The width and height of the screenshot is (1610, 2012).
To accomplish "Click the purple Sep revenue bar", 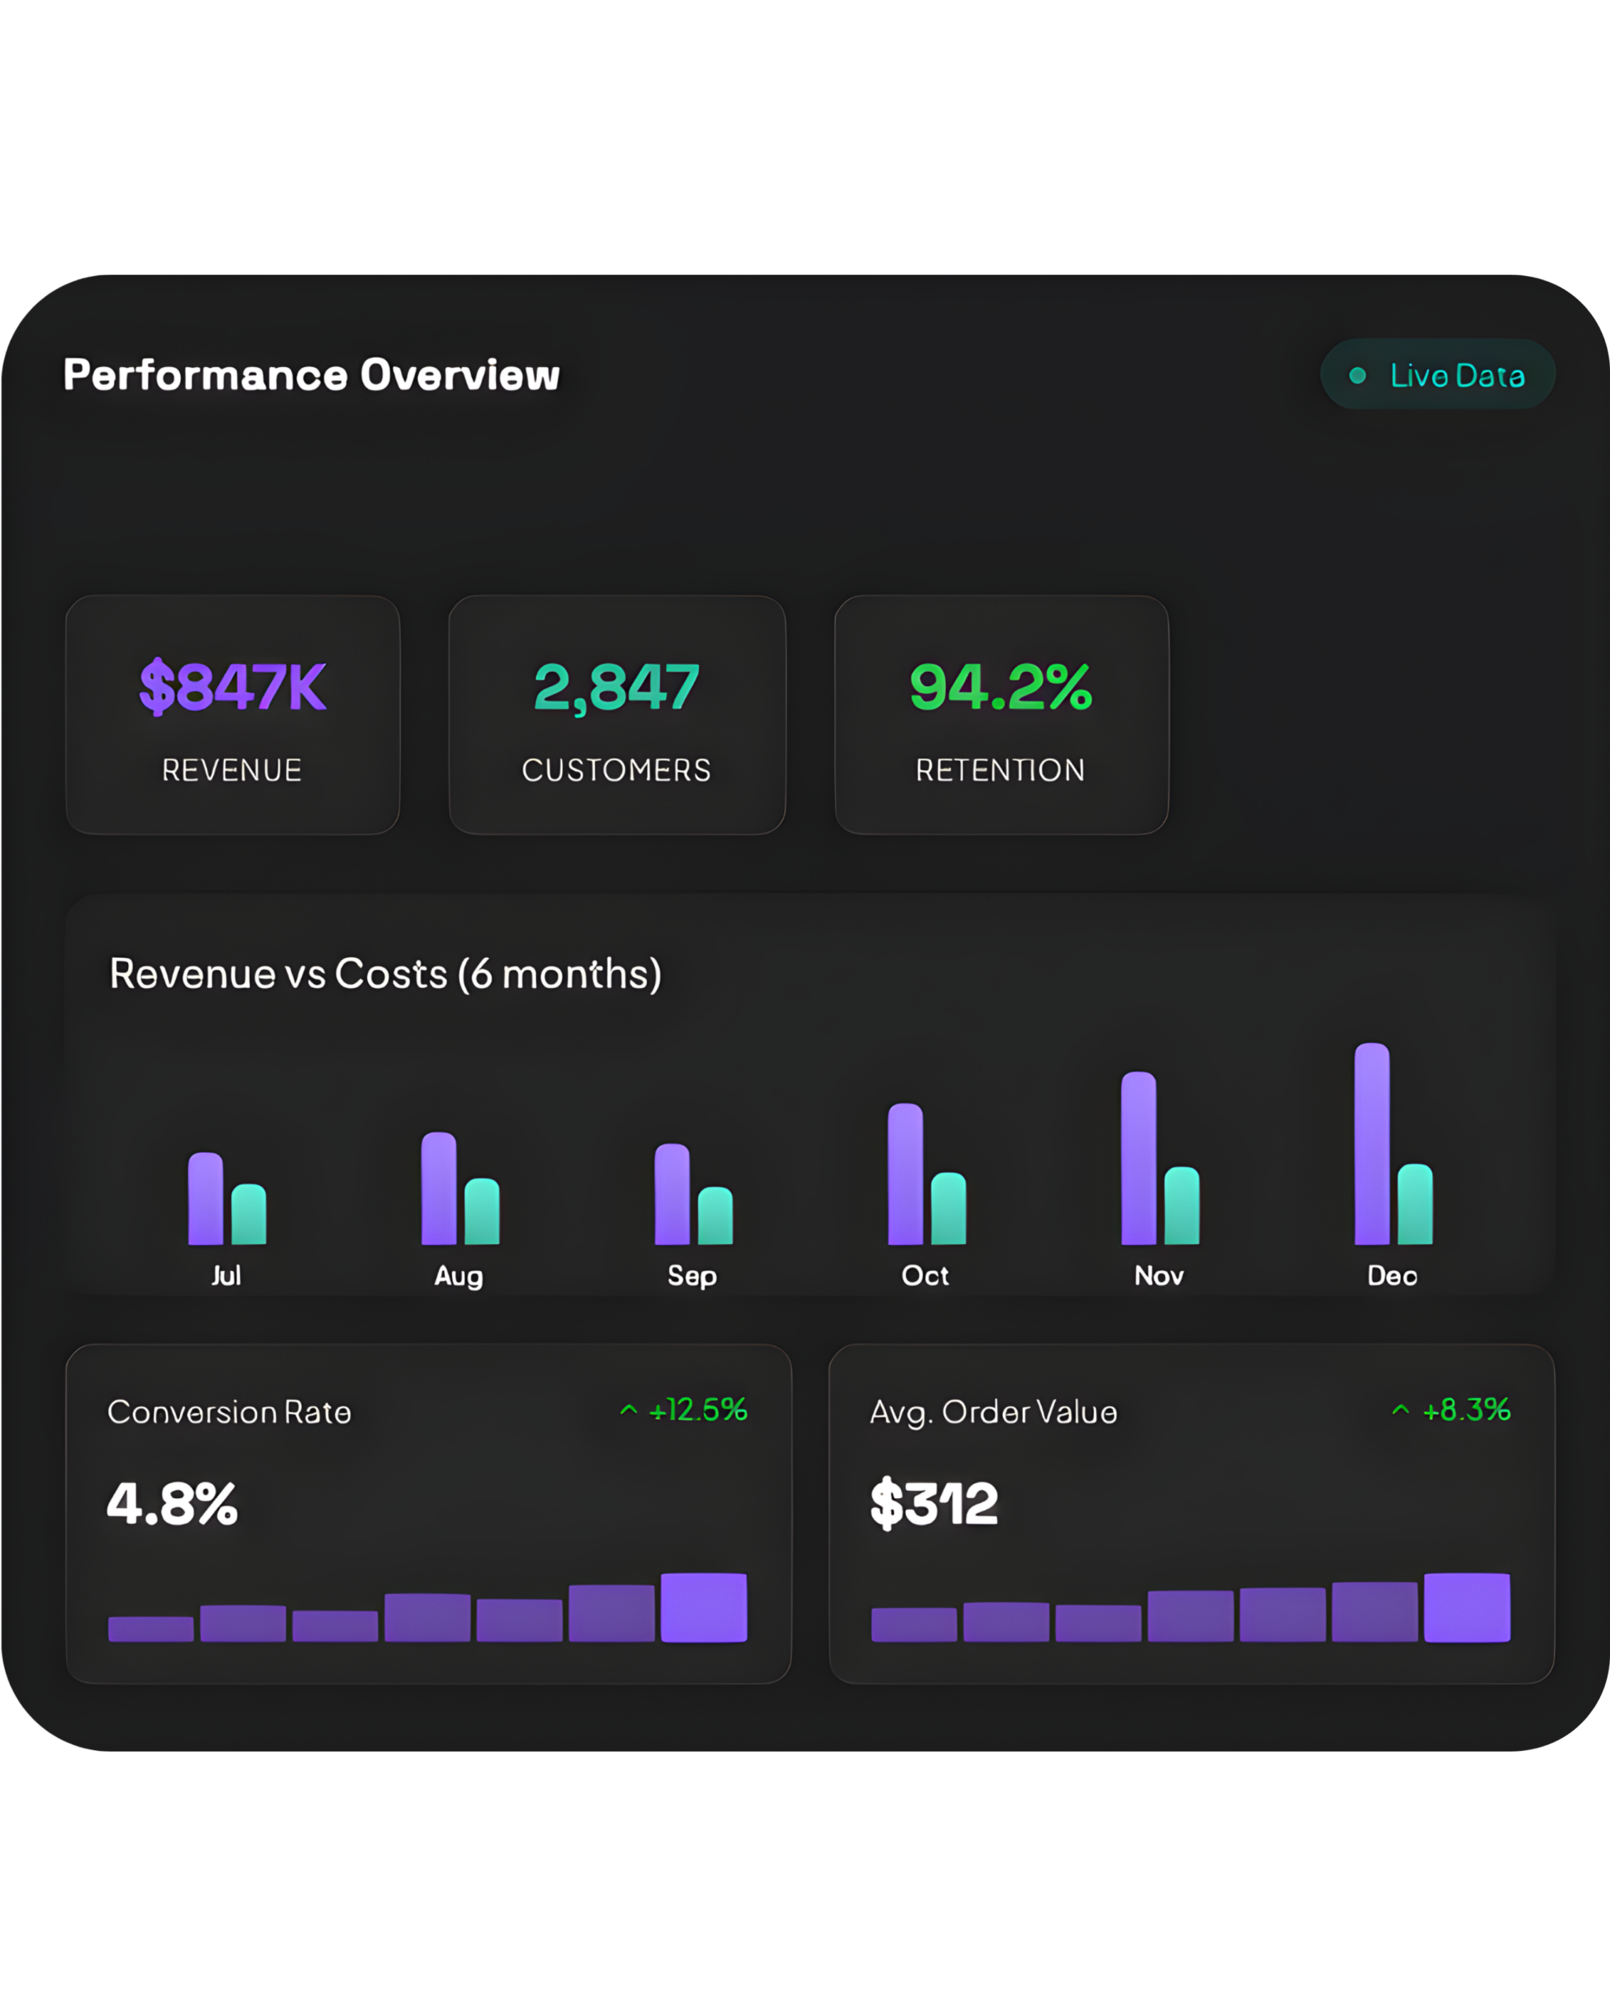I will click(x=672, y=1195).
